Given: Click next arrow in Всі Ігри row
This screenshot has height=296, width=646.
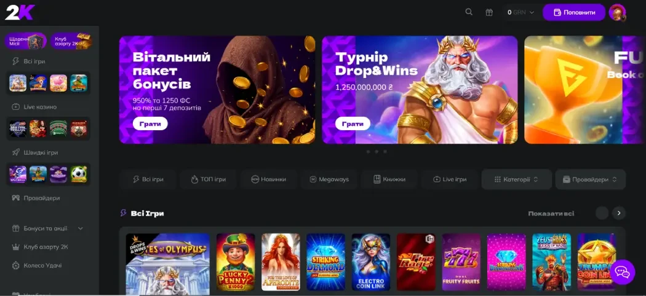Looking at the screenshot, I should [x=619, y=213].
